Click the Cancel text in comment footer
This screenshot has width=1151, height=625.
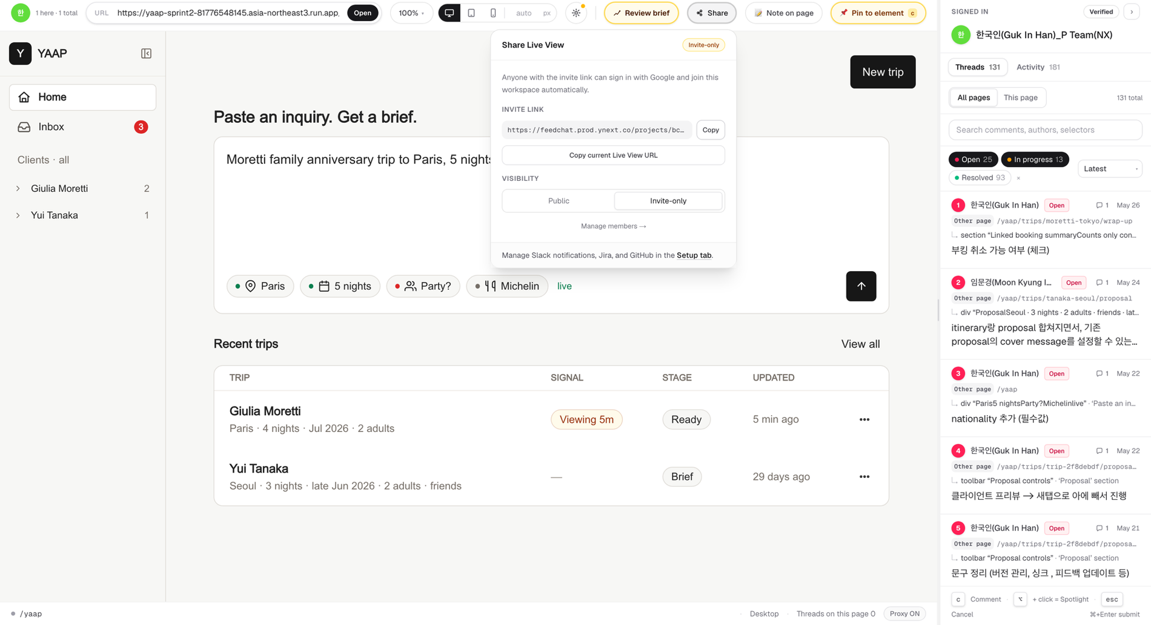point(962,614)
